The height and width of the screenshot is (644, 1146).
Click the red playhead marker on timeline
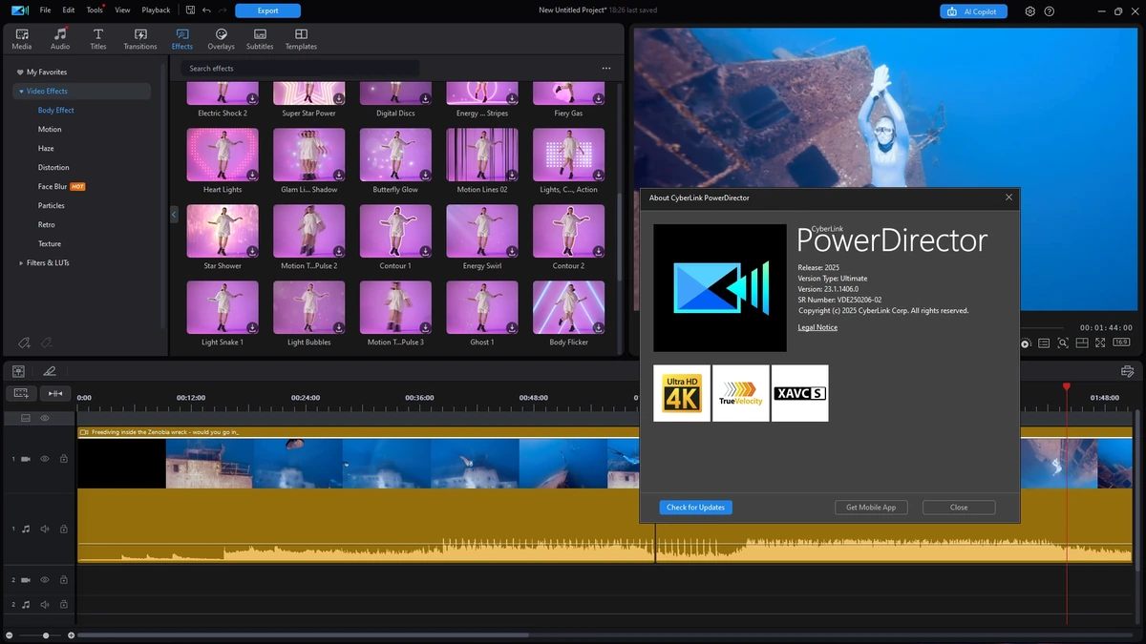[x=1067, y=386]
